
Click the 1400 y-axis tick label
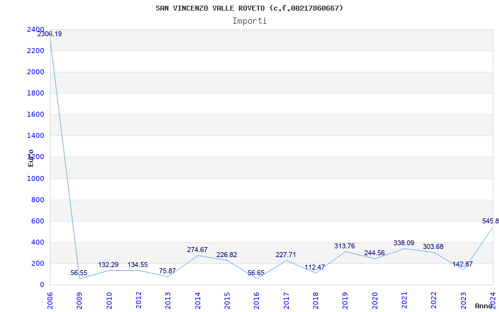(x=36, y=135)
